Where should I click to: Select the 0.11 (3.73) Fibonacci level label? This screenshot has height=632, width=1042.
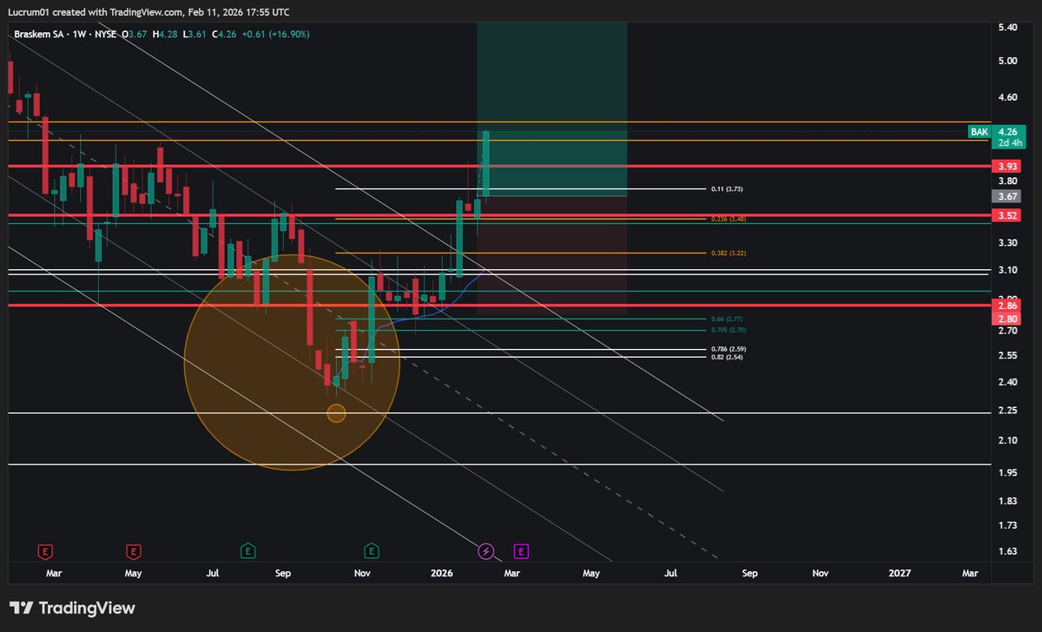coord(728,188)
